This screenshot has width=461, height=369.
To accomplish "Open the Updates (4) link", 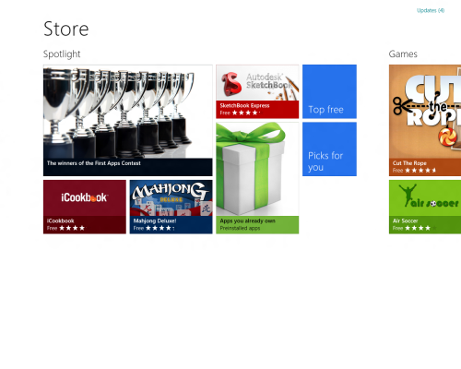I will click(431, 10).
